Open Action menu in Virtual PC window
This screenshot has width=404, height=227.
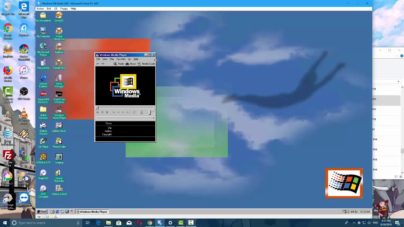coord(40,9)
